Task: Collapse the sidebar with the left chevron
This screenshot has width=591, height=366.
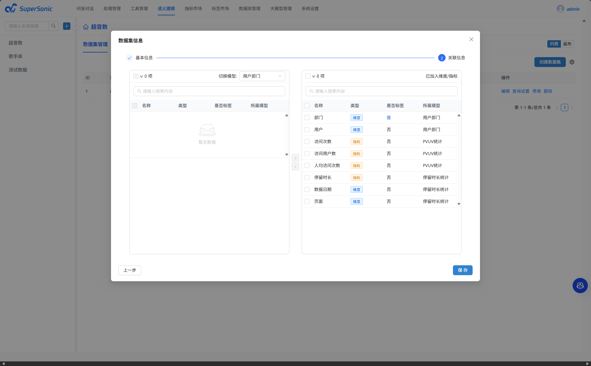Action: (x=76, y=26)
